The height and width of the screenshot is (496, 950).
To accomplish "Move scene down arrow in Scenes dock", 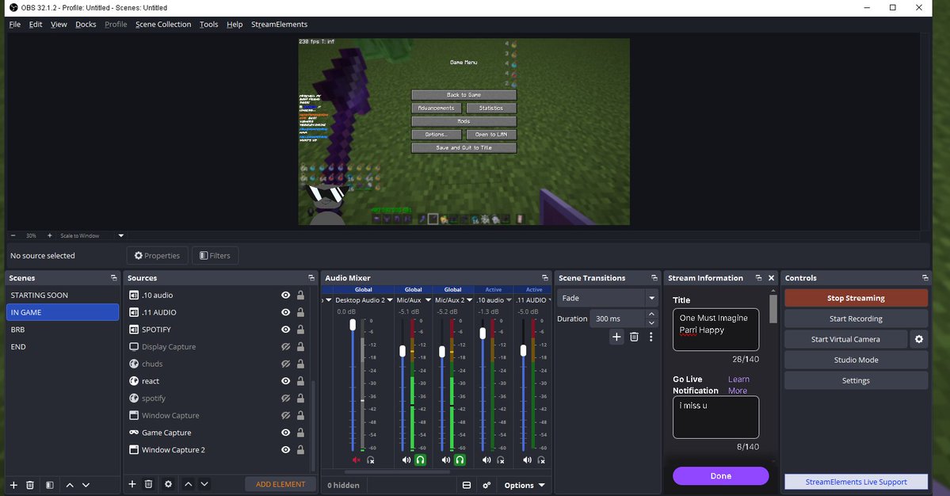I will (x=86, y=485).
